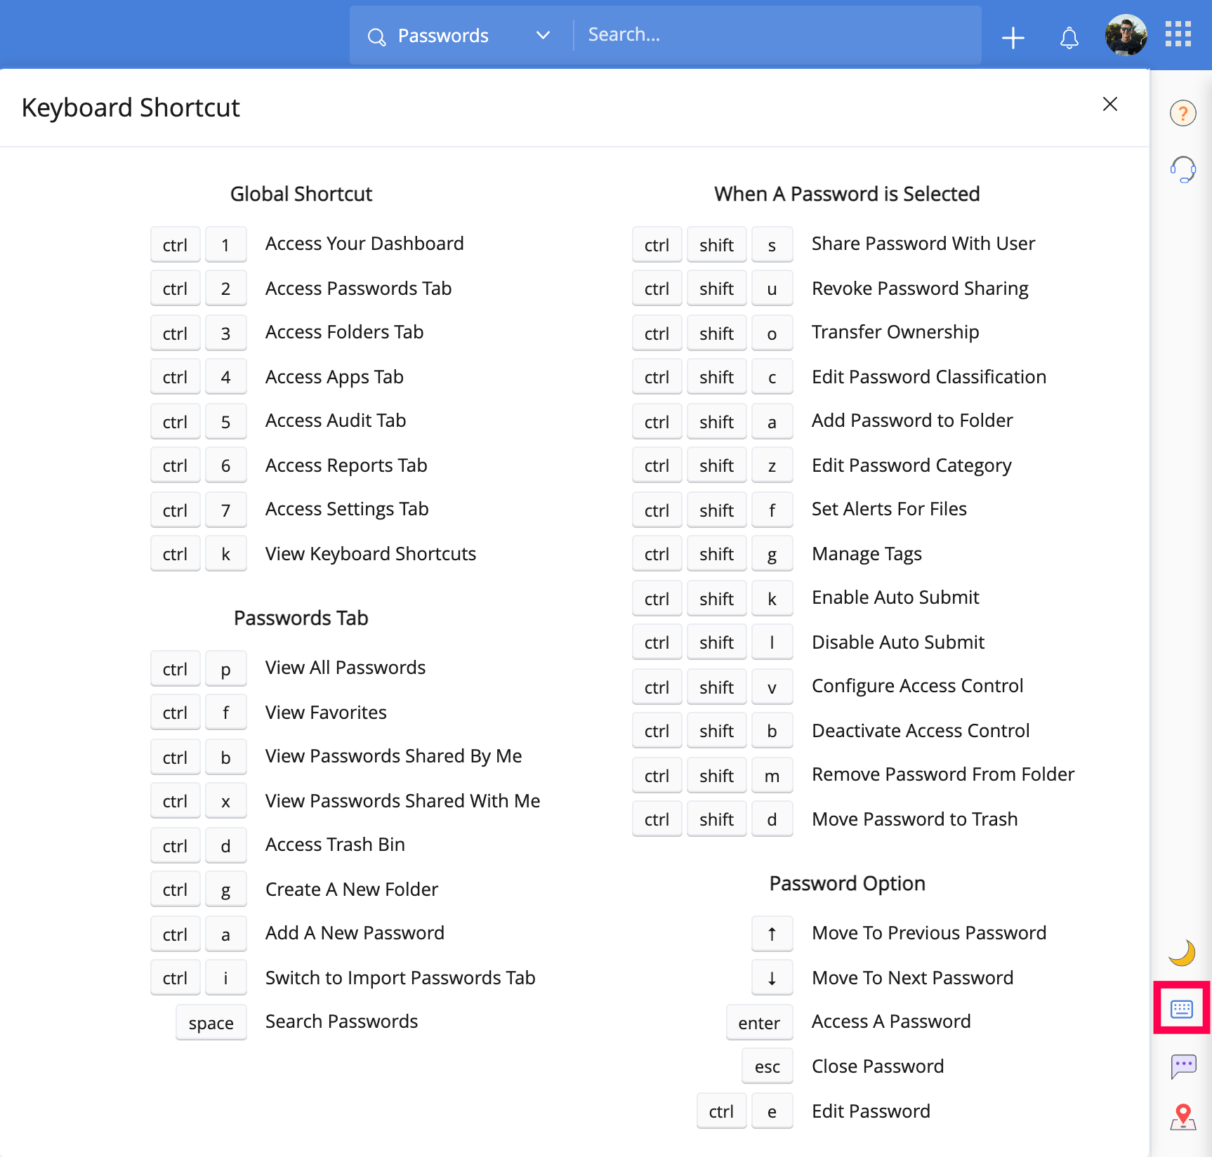The width and height of the screenshot is (1212, 1157).
Task: Click the 'space' key cap
Action: tap(211, 1023)
